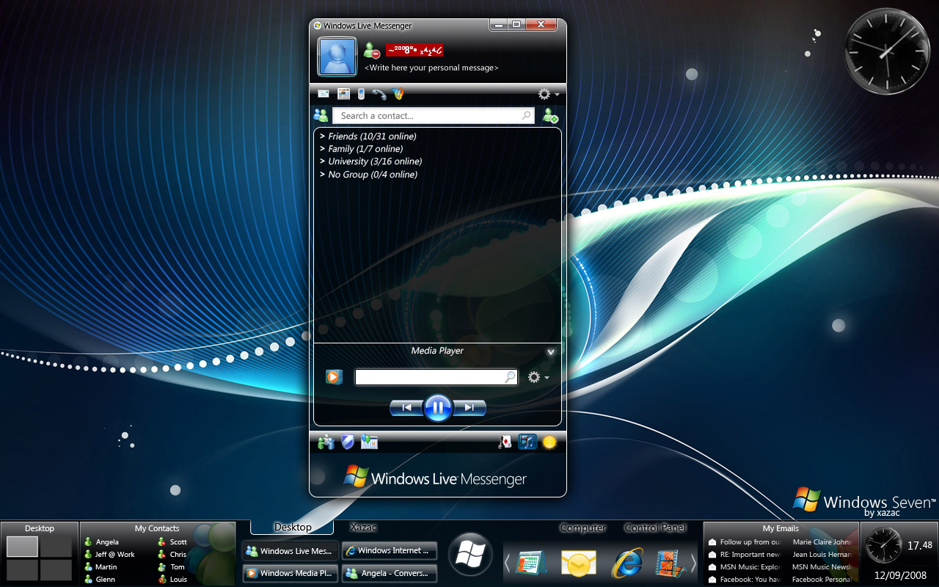Focus the Search a contact field

click(x=434, y=116)
